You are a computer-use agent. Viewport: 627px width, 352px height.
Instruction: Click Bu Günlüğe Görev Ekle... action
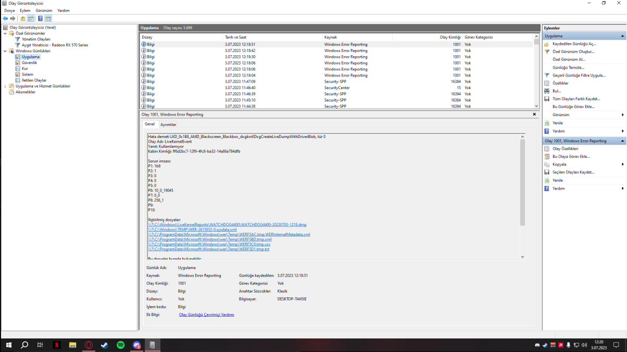pyautogui.click(x=573, y=107)
